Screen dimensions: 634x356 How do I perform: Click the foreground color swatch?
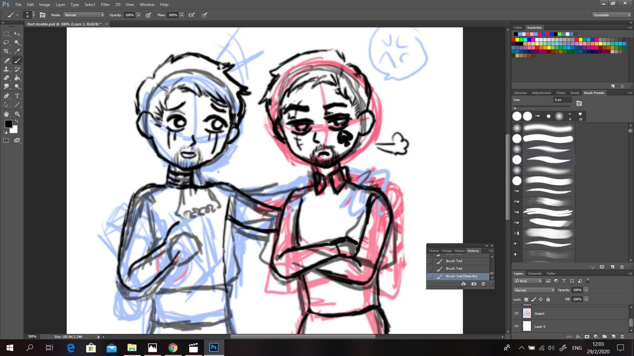point(8,123)
